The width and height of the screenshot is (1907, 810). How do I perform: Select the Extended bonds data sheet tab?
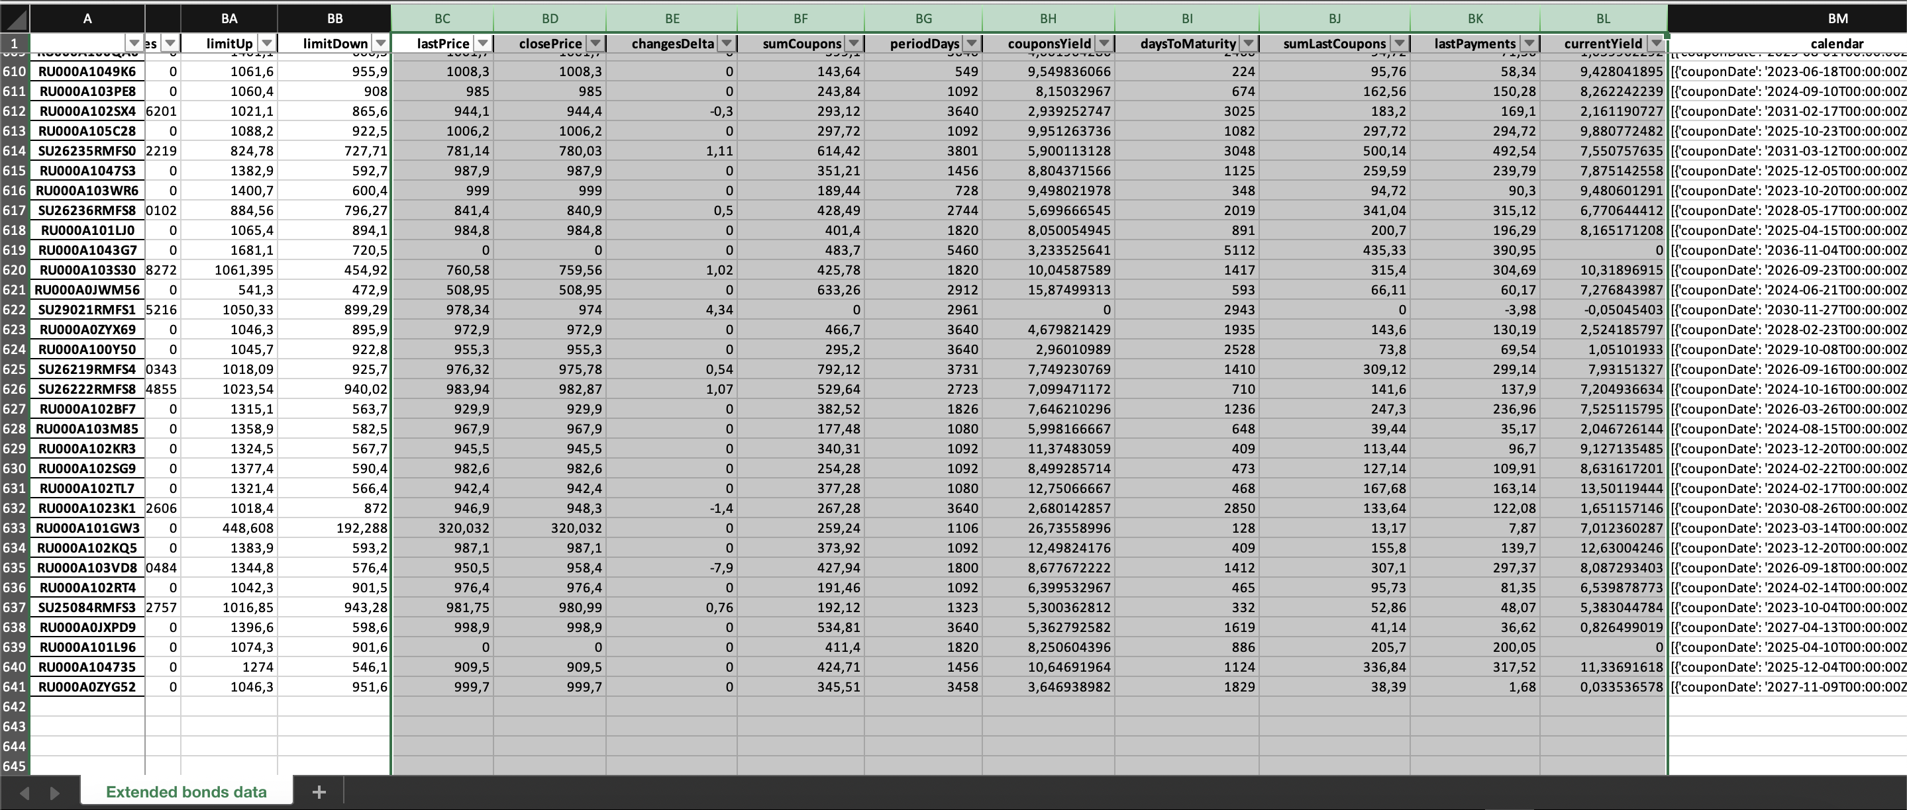point(186,792)
